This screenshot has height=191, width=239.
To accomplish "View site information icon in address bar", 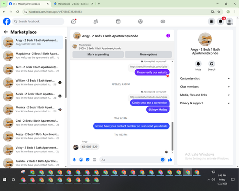I will [25, 12].
